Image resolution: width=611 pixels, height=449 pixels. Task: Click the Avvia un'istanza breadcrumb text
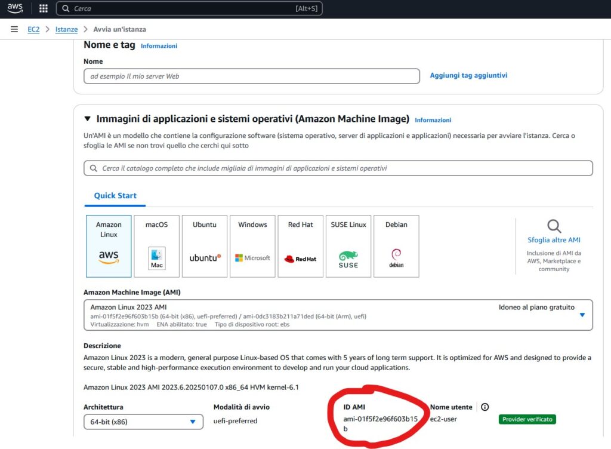point(119,29)
